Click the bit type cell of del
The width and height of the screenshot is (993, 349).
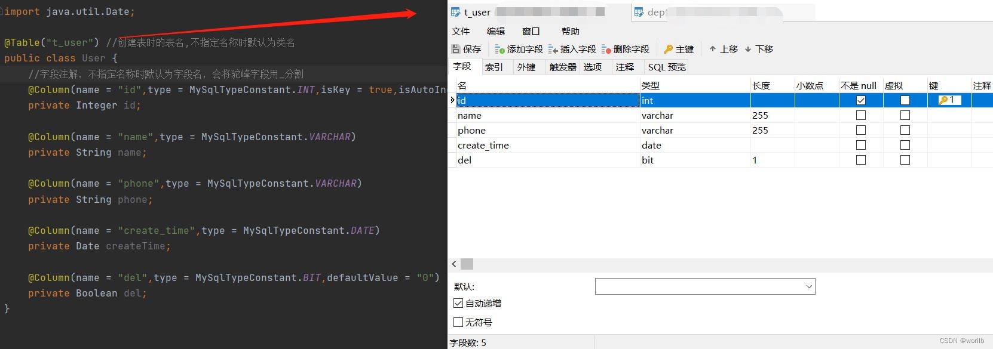(x=695, y=160)
